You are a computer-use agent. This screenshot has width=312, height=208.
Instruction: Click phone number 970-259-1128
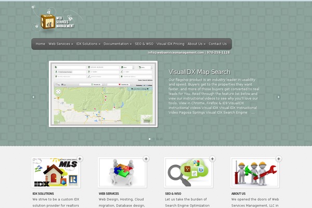coord(218,53)
